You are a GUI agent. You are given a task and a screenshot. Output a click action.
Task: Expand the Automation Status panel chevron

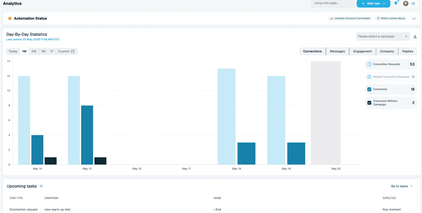[414, 19]
